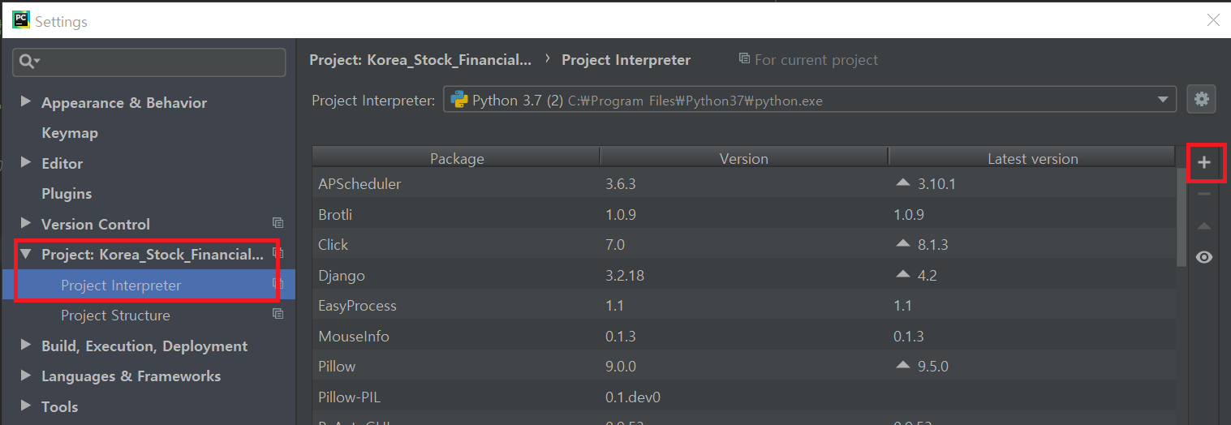Select the Pillow-PIL package row
The width and height of the screenshot is (1231, 425).
[744, 397]
